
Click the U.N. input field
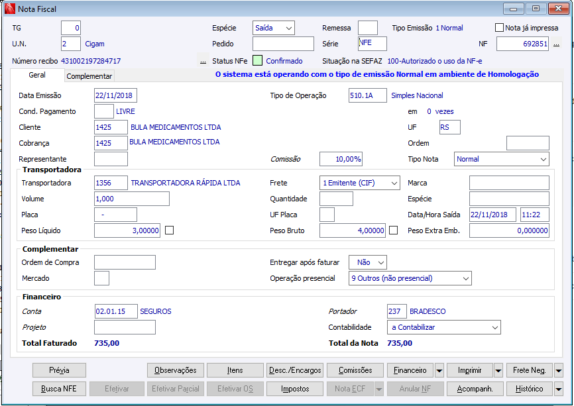click(x=71, y=44)
